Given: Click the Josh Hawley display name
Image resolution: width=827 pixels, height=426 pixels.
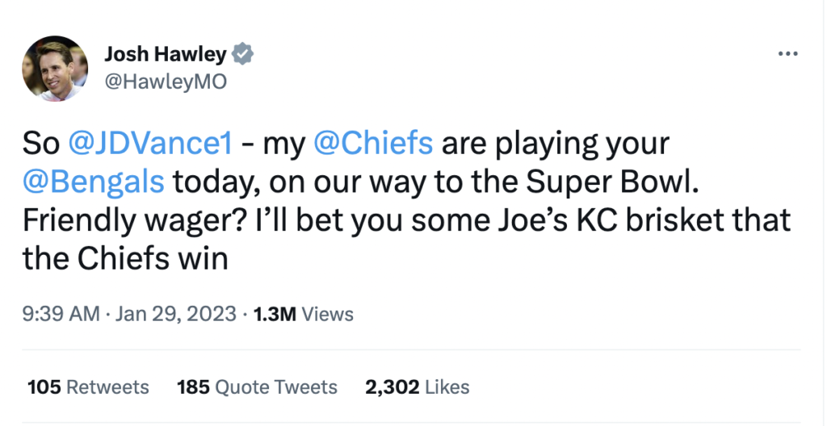Looking at the screenshot, I should pos(164,54).
